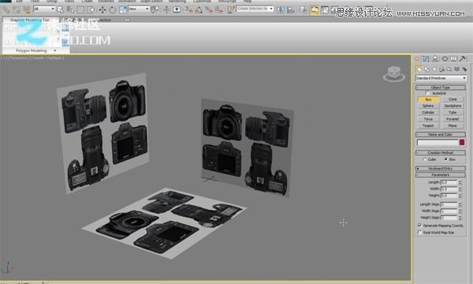This screenshot has height=284, width=473.
Task: Switch to the Hierarchy command panel tab
Action: click(x=435, y=59)
